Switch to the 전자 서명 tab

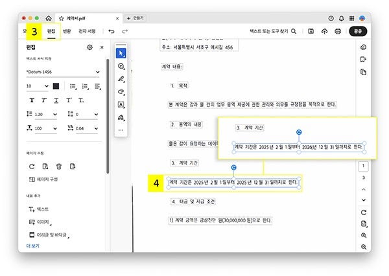87,31
